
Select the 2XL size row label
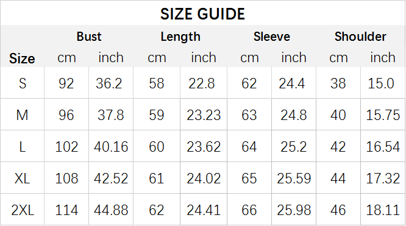pos(23,210)
